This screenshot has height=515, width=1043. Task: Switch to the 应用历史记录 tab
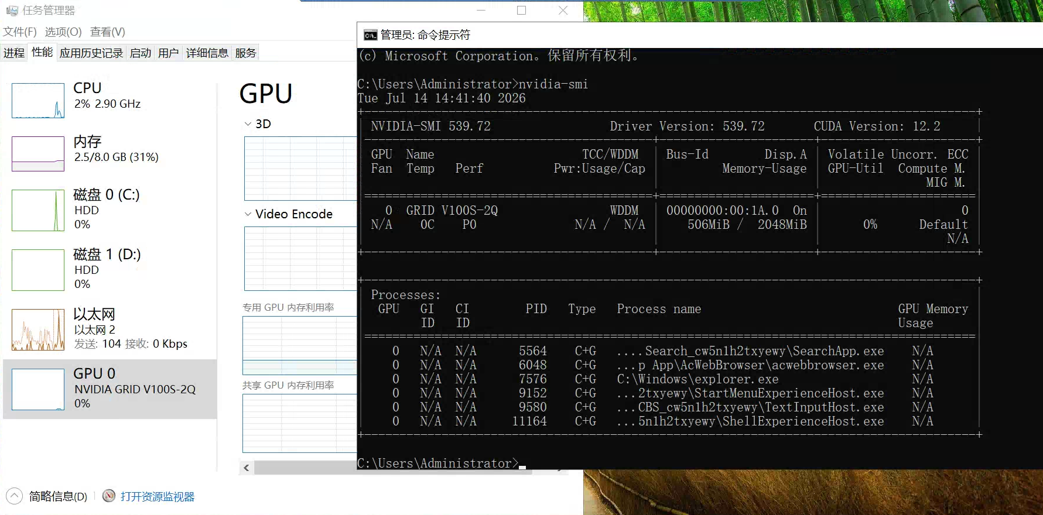[x=91, y=53]
